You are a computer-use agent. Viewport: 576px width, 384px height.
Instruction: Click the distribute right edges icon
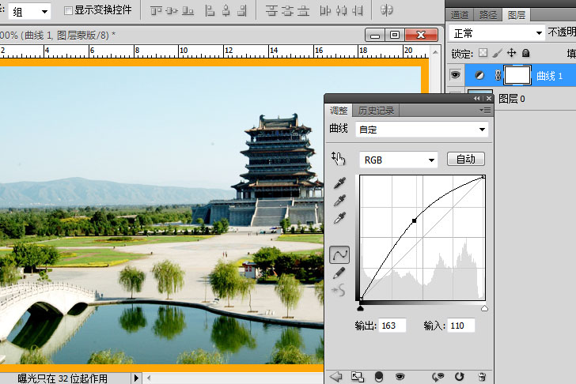coord(358,10)
